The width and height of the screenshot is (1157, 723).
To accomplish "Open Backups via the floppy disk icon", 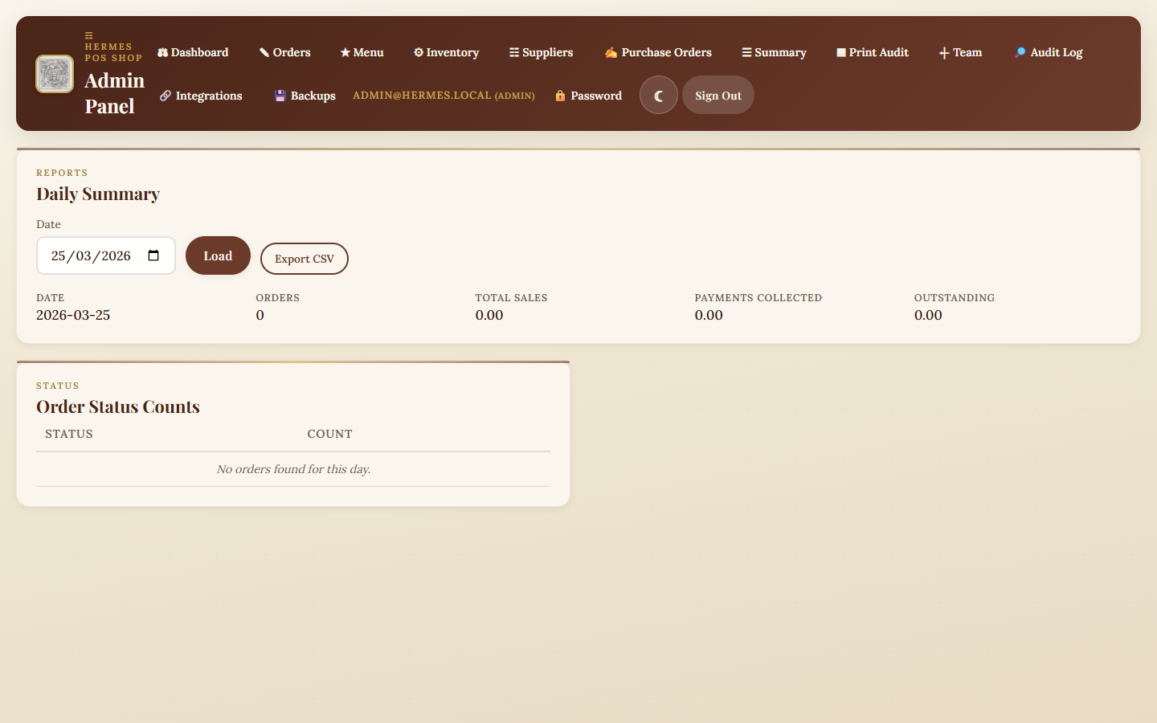I will 280,95.
